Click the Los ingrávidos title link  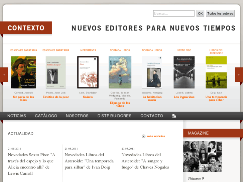click(184, 97)
